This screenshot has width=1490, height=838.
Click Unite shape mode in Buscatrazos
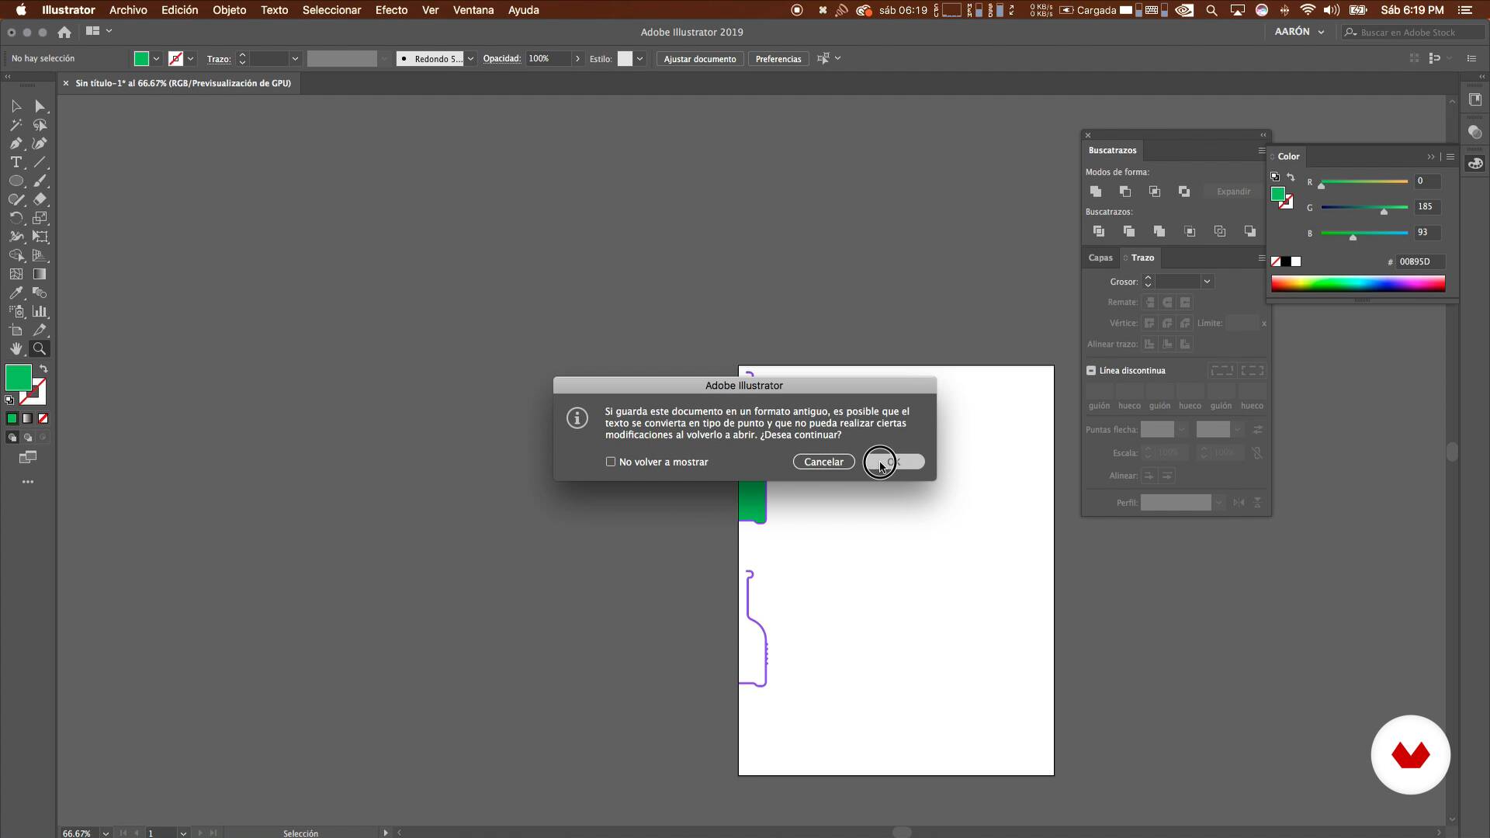(1096, 191)
